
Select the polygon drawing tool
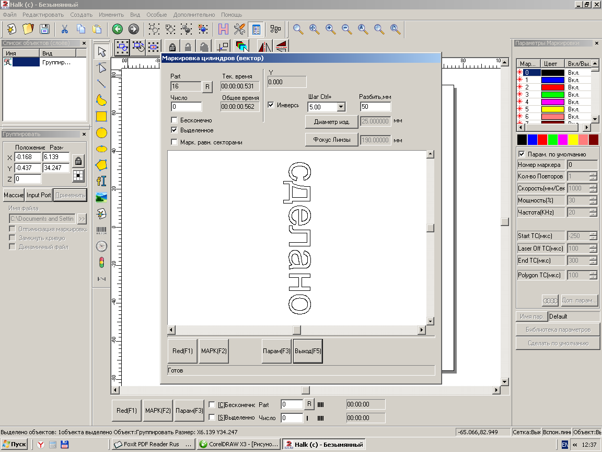click(101, 165)
